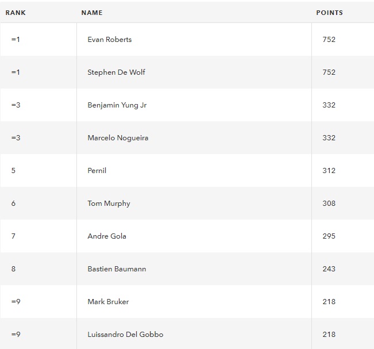Screen dimensions: 374x349
Task: Select the Pernil row name
Action: point(97,170)
